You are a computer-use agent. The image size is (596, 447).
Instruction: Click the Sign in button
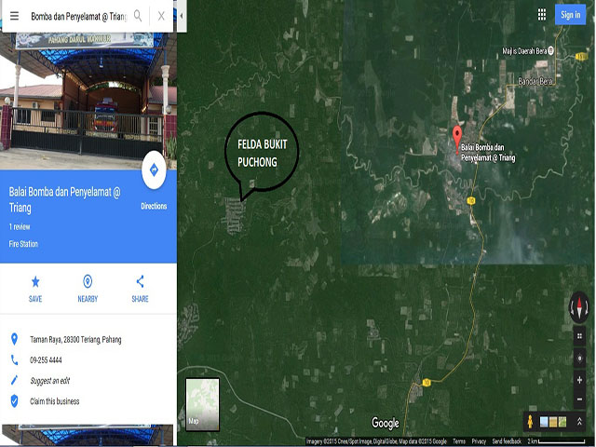[570, 15]
